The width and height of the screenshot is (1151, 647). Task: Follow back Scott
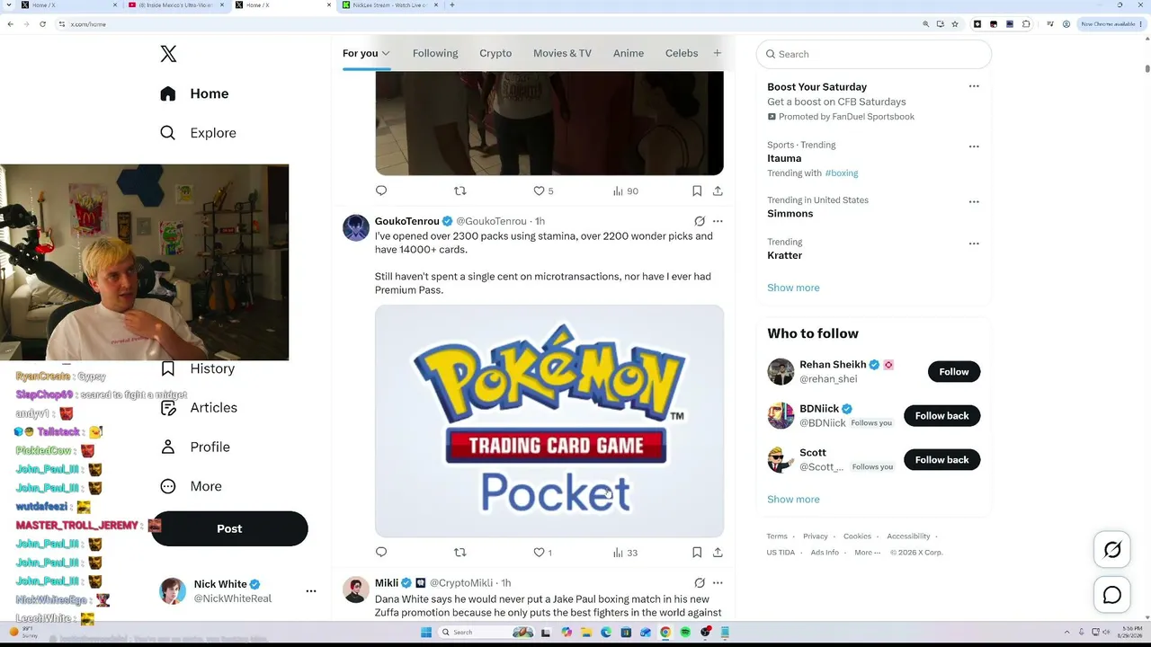pyautogui.click(x=941, y=460)
